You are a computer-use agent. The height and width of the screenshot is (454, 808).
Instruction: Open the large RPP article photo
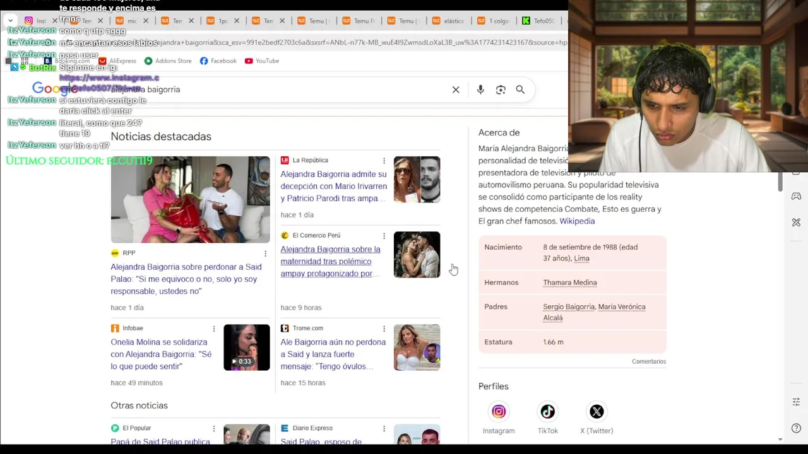pyautogui.click(x=190, y=199)
